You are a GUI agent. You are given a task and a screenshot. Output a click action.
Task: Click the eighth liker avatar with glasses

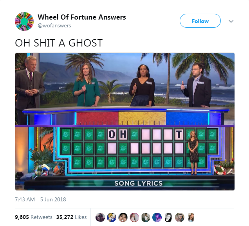point(180,217)
